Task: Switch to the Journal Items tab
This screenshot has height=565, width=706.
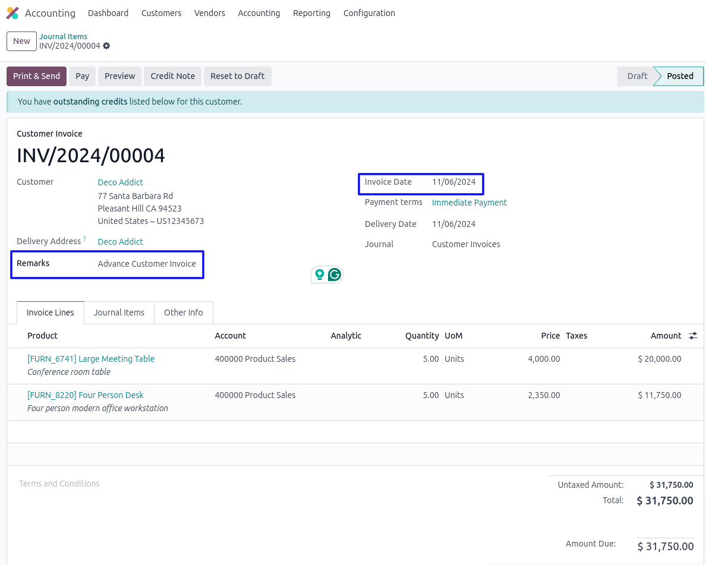Action: click(x=119, y=313)
